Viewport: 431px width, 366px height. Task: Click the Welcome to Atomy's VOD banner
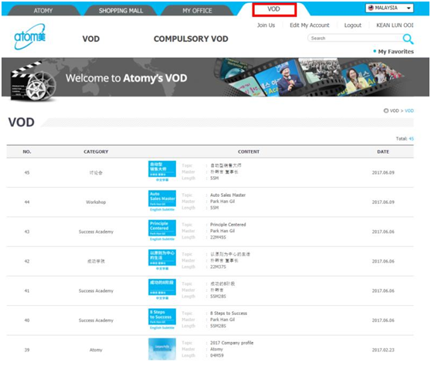(x=215, y=77)
